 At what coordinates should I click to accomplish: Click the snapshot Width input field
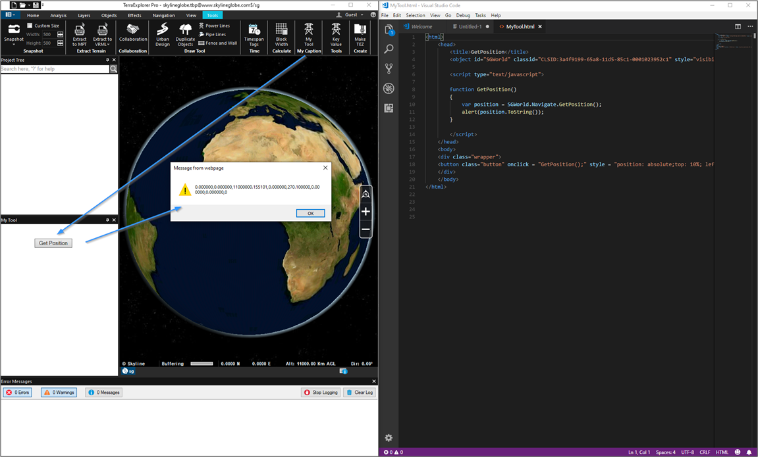point(49,34)
